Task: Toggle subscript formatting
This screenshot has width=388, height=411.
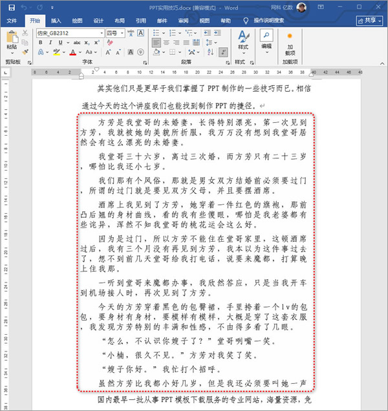Action: [87, 43]
